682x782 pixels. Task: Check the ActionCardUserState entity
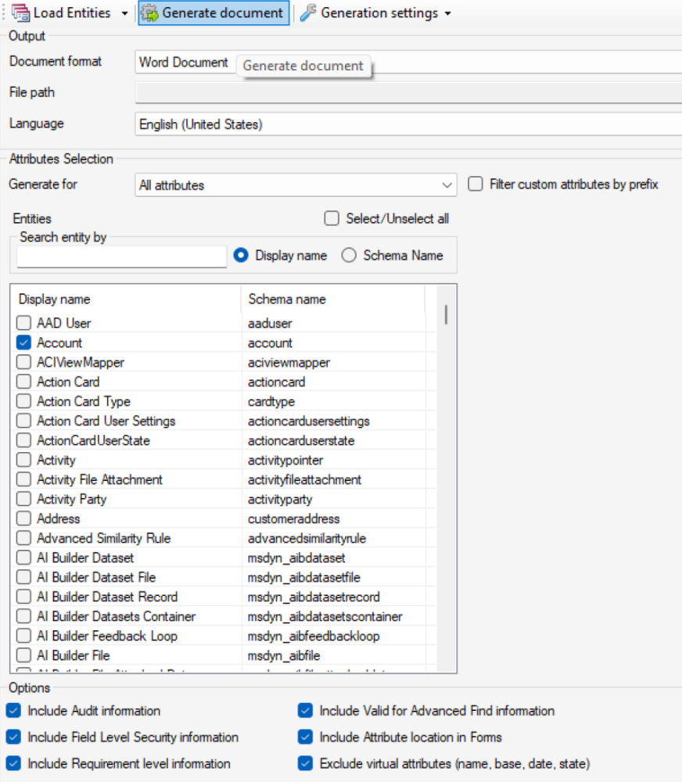point(23,439)
